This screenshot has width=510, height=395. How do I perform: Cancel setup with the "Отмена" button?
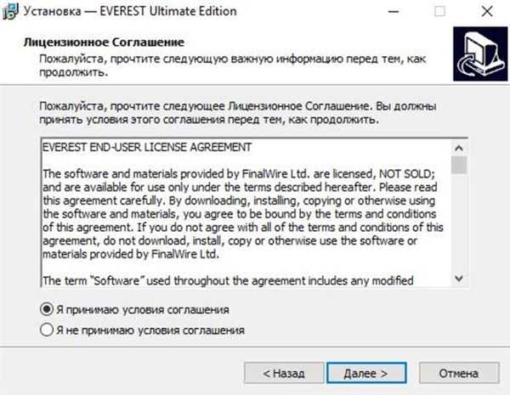[459, 373]
